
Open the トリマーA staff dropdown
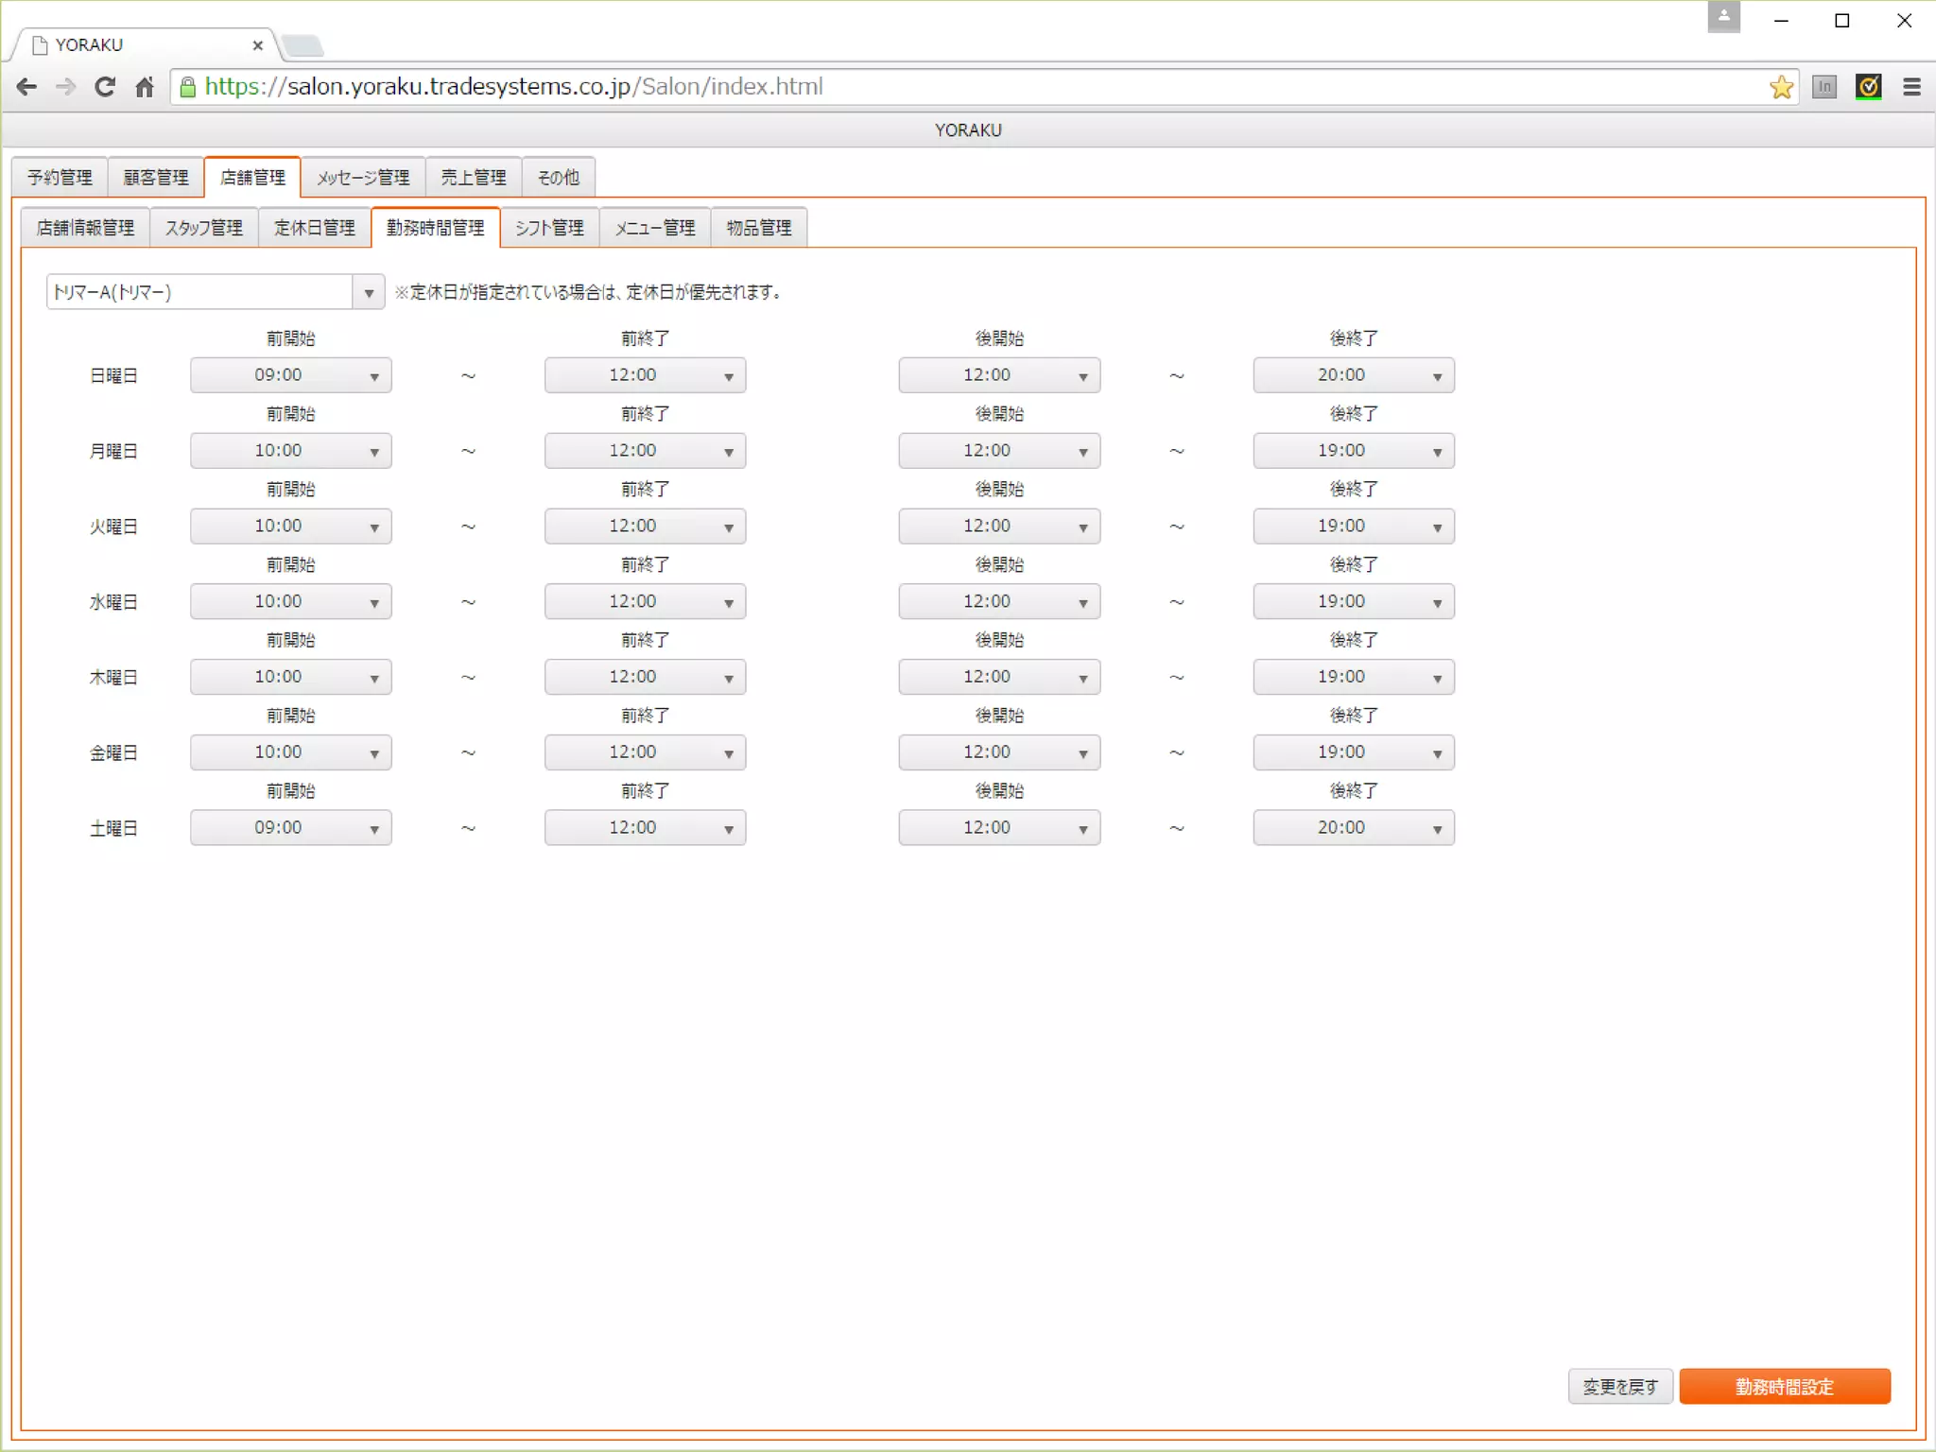click(x=216, y=292)
